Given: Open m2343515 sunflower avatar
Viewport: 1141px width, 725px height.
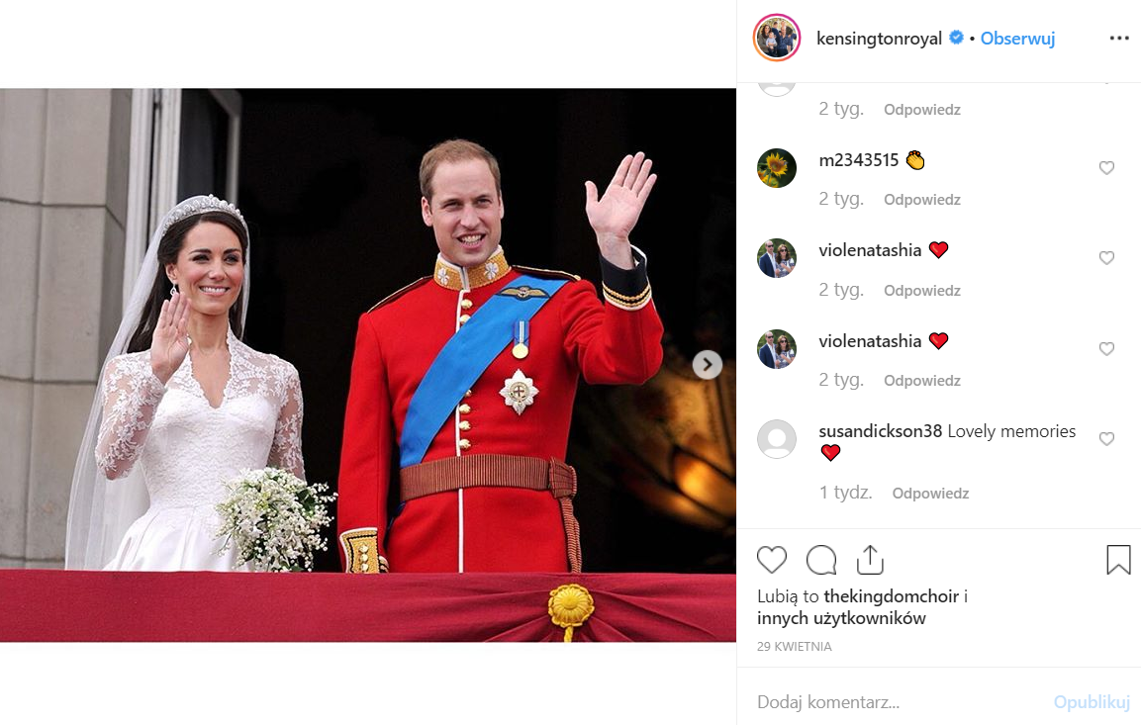Looking at the screenshot, I should (777, 168).
